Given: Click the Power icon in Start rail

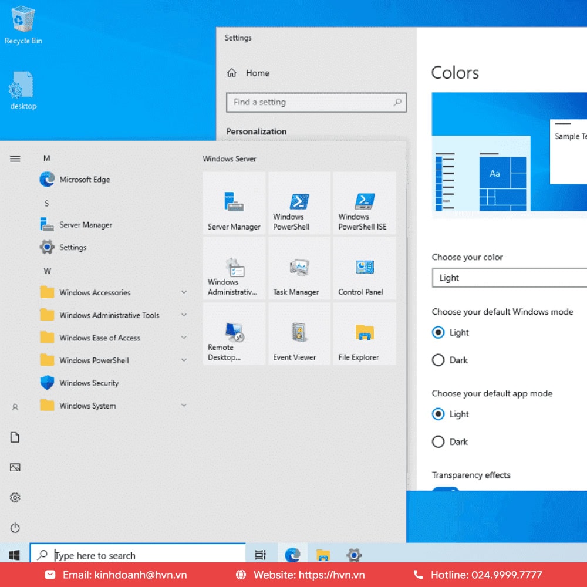Looking at the screenshot, I should [x=15, y=528].
